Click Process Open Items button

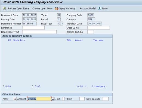pyautogui.click(x=18, y=8)
